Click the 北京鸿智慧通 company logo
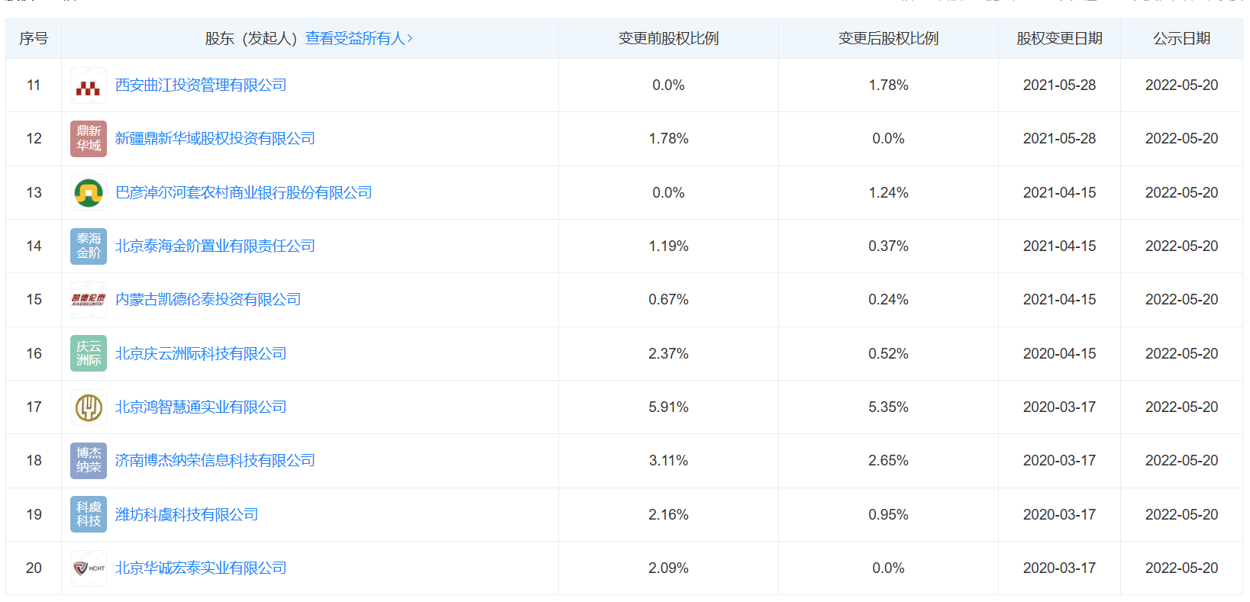 coord(89,407)
